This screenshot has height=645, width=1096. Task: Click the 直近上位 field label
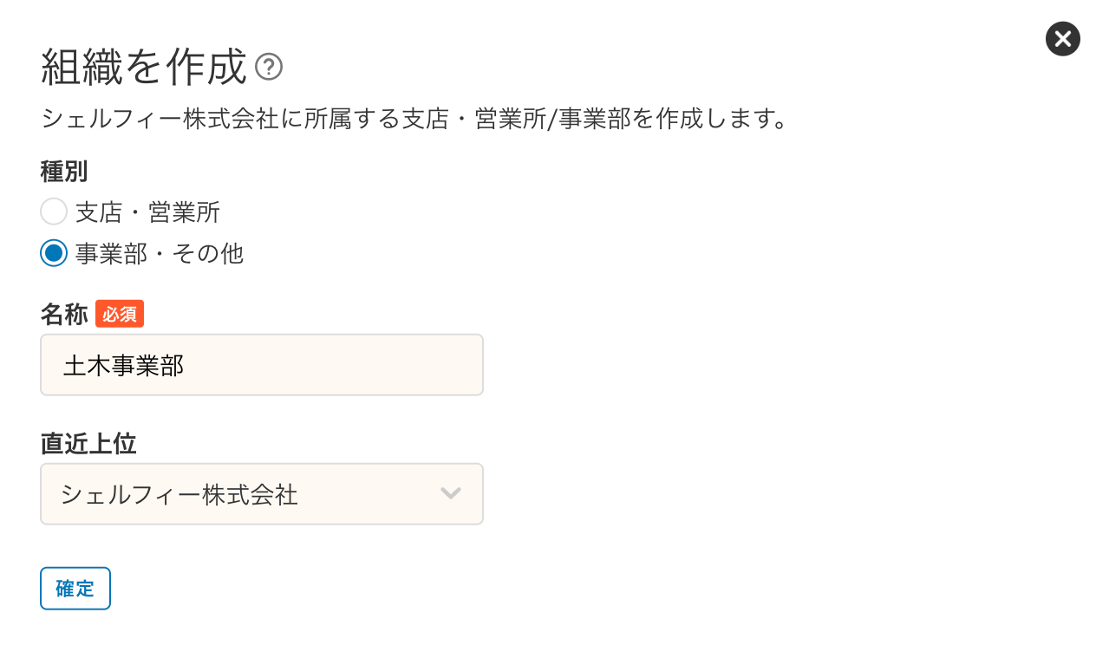[x=88, y=444]
